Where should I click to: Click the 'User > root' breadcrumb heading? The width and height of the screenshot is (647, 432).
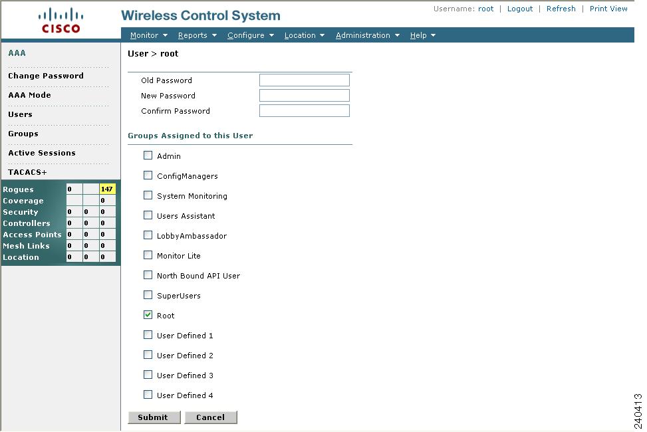pos(153,54)
